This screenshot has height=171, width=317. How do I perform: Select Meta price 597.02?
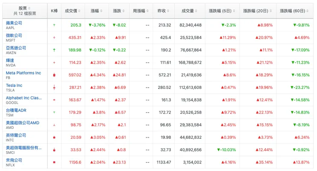coord(75,75)
